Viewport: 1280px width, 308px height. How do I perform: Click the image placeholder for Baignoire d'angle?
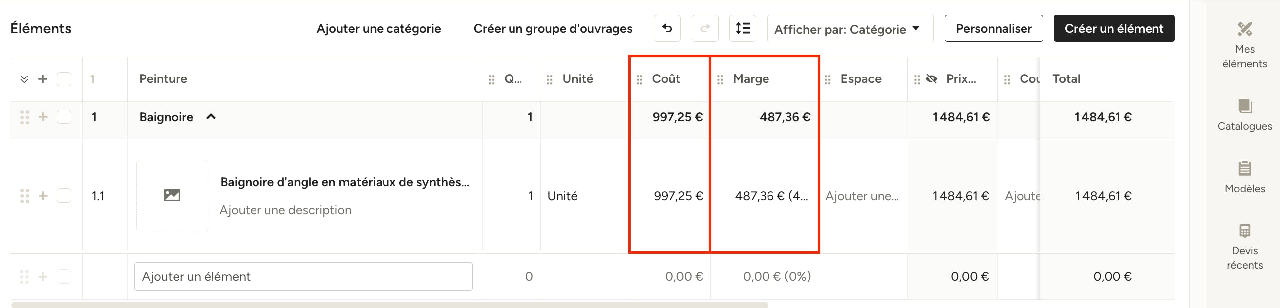pos(172,195)
